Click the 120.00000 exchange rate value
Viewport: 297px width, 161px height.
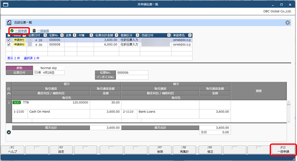tap(80, 103)
